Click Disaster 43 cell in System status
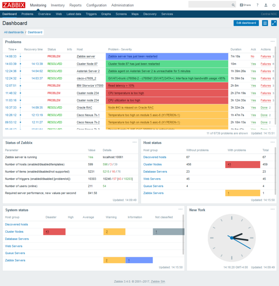The image size is (279, 286). point(54,232)
